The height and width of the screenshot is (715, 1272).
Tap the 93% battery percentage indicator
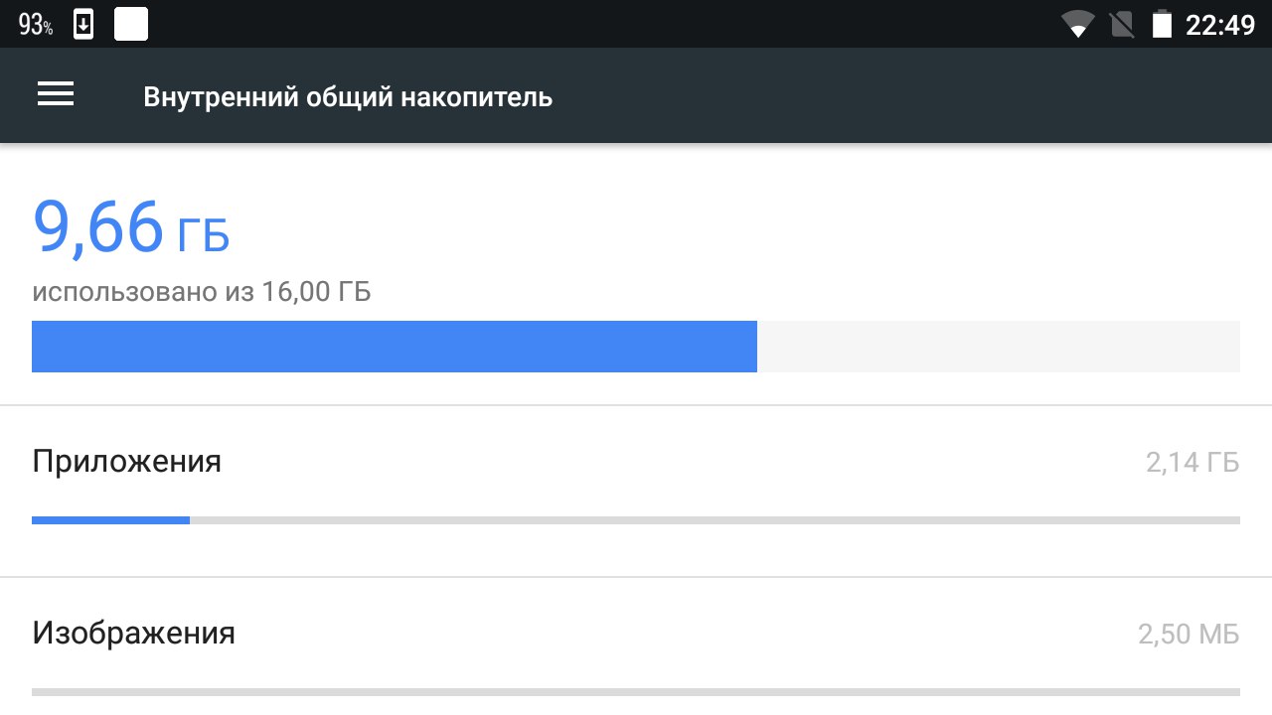36,26
